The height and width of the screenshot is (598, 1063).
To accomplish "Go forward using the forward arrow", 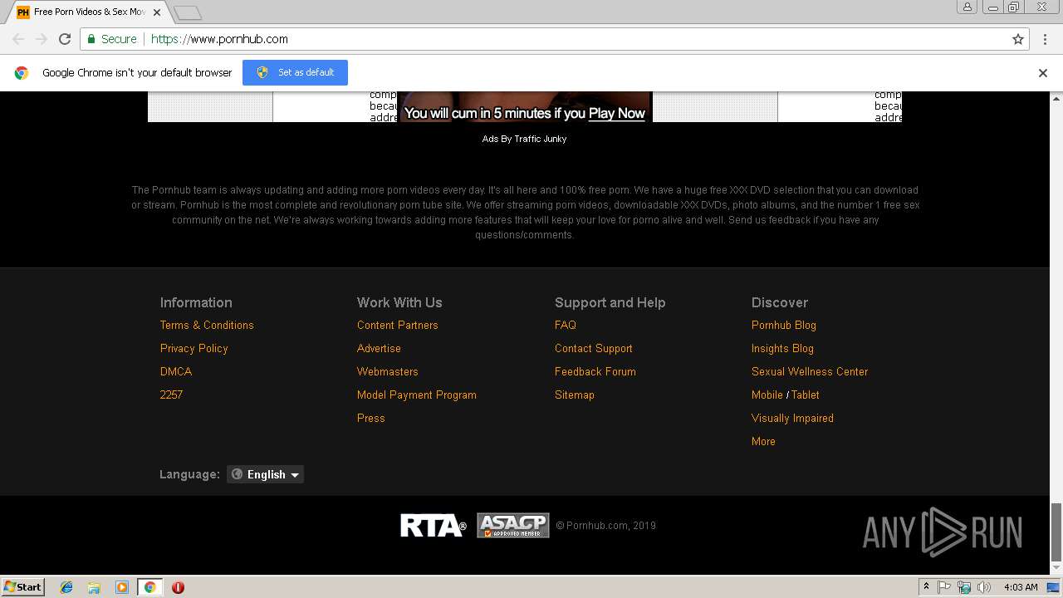I will (x=42, y=39).
